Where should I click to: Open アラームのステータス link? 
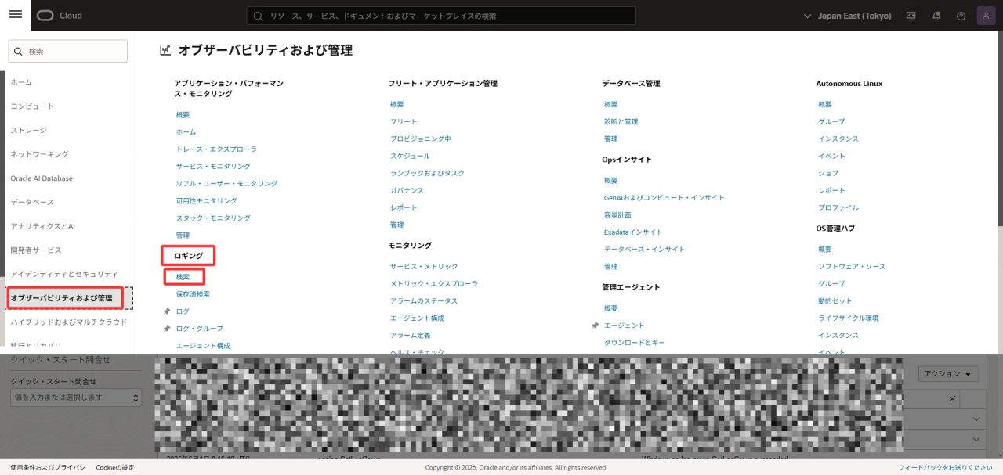tap(424, 301)
